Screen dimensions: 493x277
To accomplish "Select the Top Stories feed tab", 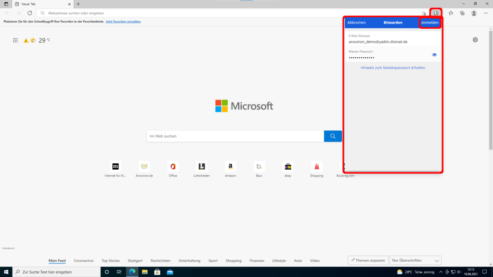I will (x=110, y=261).
